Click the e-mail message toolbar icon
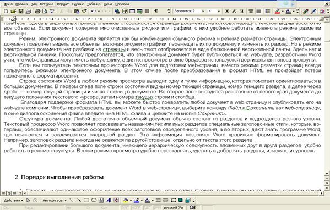Image resolution: width=330 pixels, height=210 pixels. [28, 11]
